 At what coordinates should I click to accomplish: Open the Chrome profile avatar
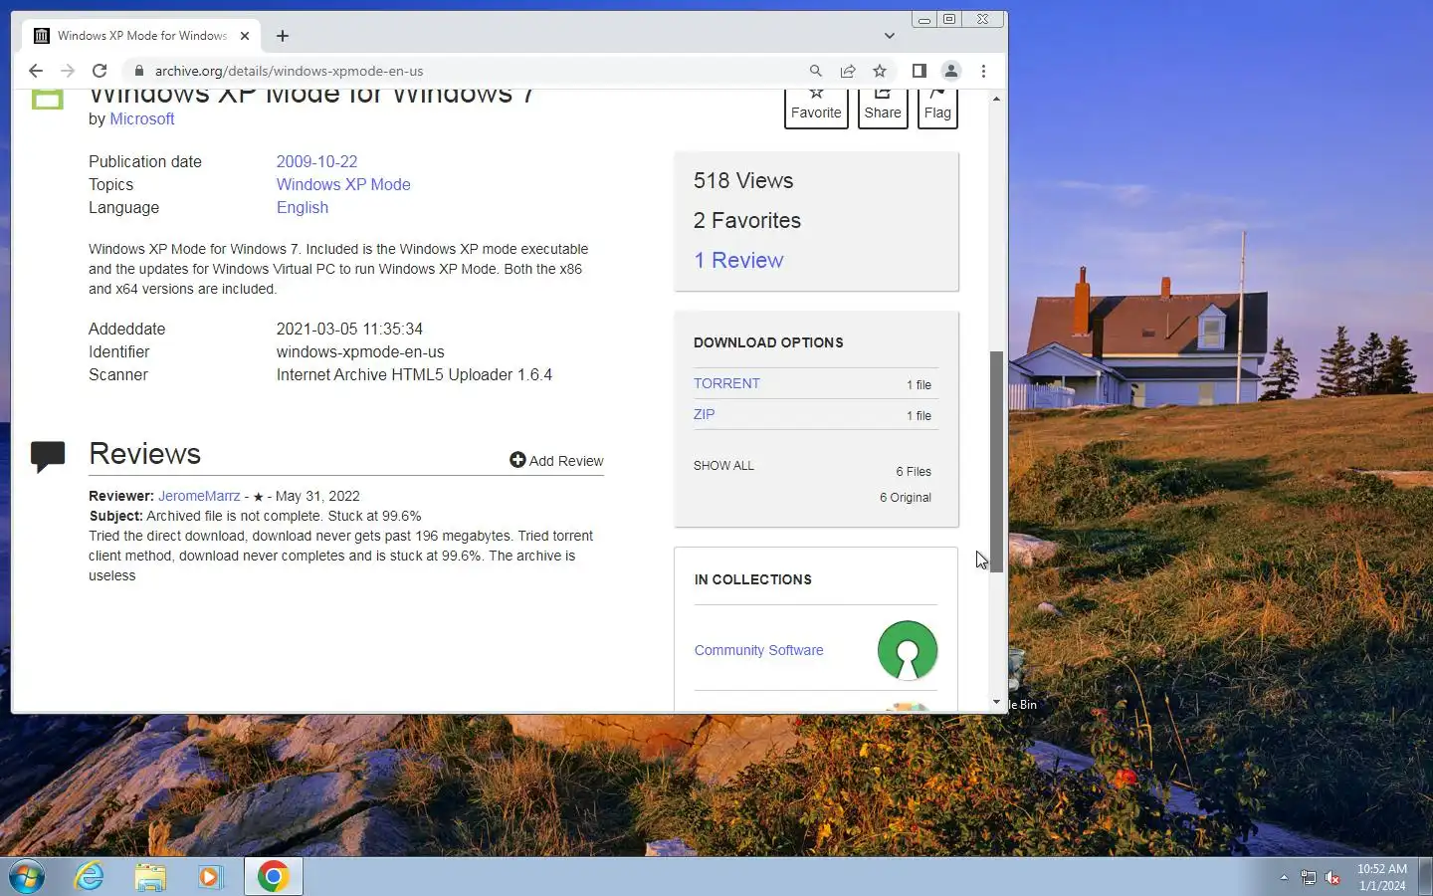click(x=951, y=71)
